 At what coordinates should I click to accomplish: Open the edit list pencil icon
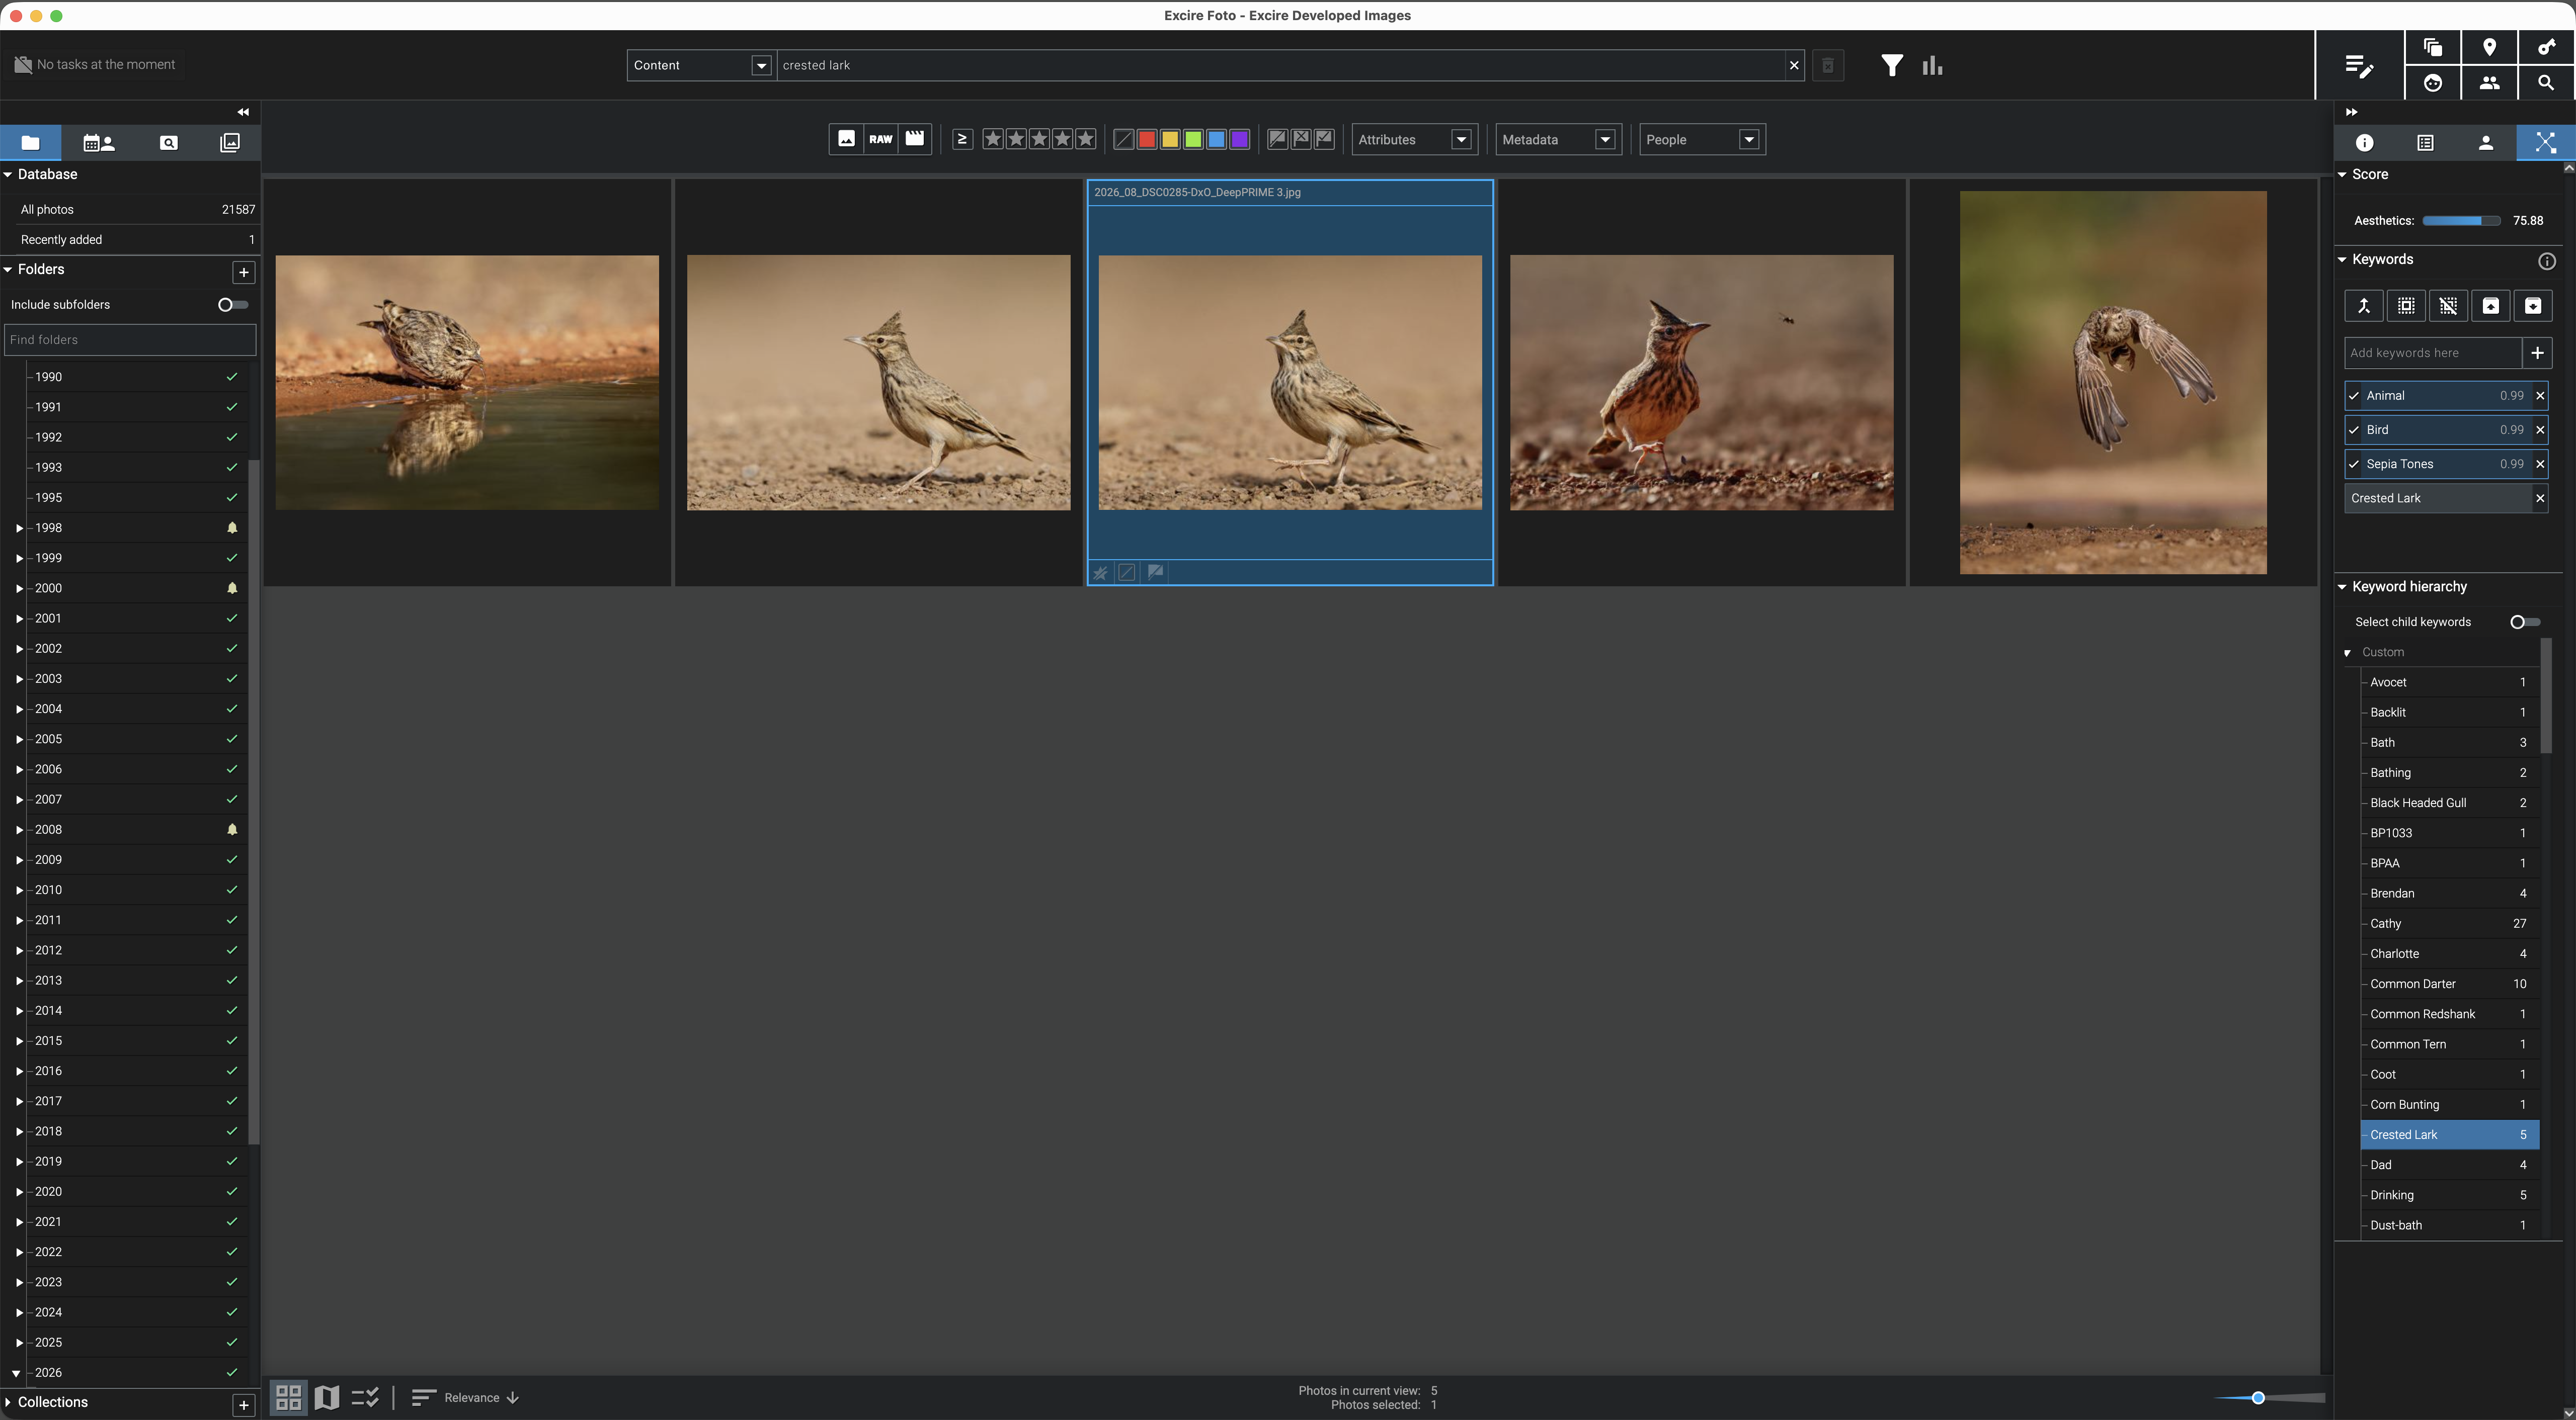pyautogui.click(x=2359, y=66)
